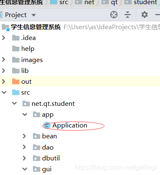Expand the dao package chevron
The image size is (160, 175).
24,147
